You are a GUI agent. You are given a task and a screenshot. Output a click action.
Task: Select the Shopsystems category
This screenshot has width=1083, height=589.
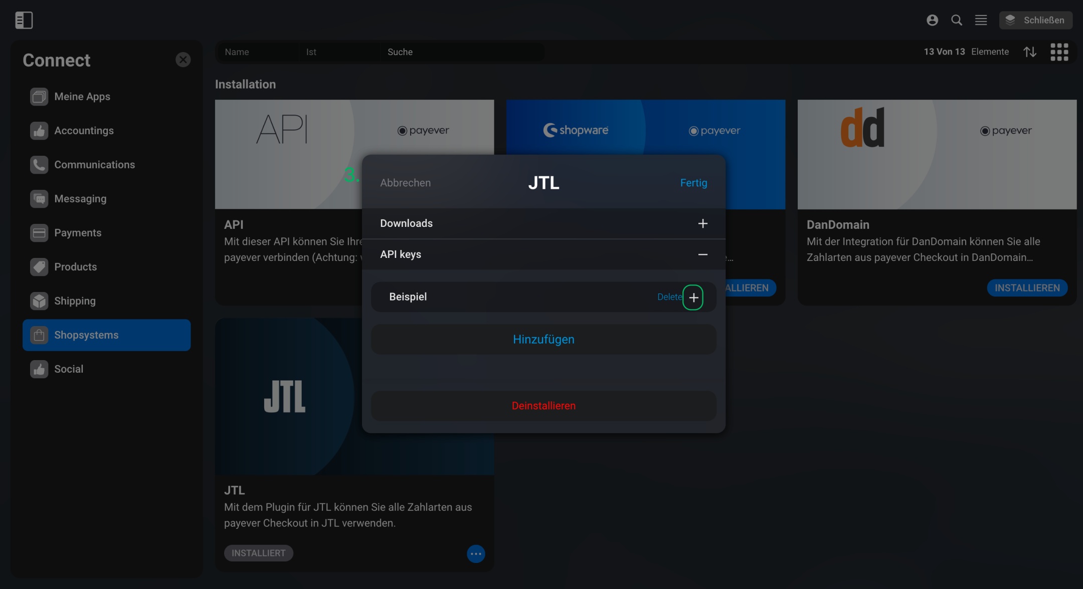pos(107,335)
